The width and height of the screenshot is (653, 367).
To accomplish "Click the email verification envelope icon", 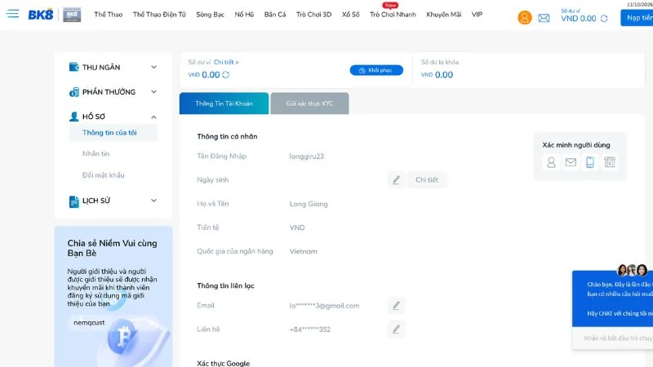I will coord(571,161).
